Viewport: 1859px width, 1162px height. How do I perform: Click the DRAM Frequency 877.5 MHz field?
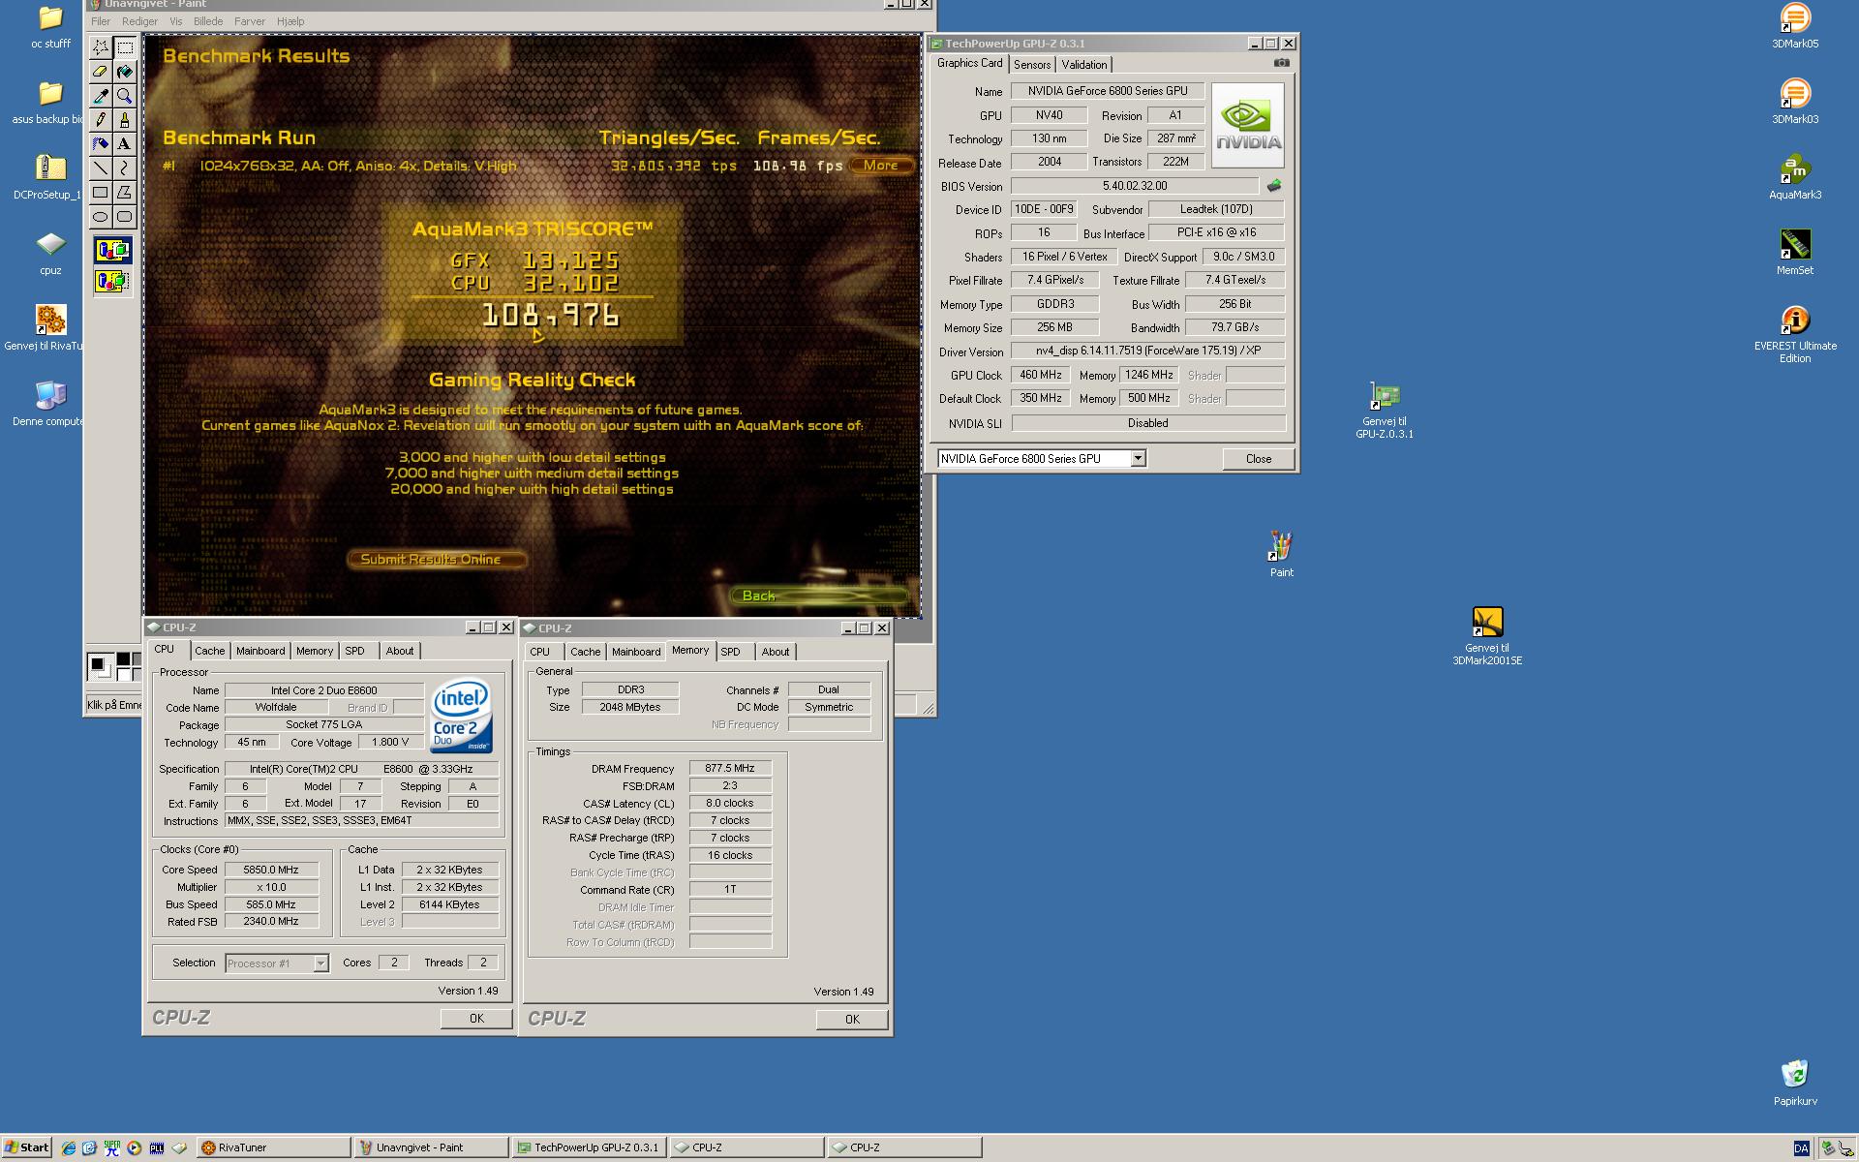730,768
